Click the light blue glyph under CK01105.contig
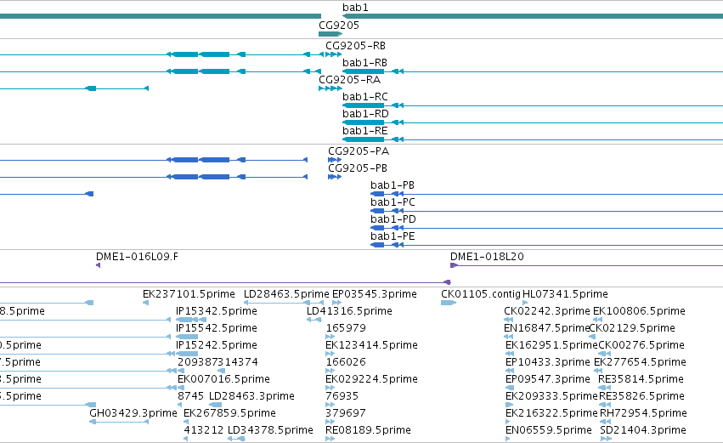The image size is (723, 443). pos(449,303)
